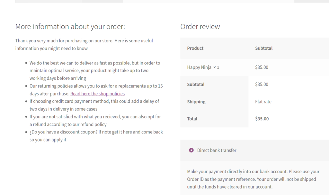Click the Direct bank transfer label text
This screenshot has height=195, width=329.
(x=217, y=150)
